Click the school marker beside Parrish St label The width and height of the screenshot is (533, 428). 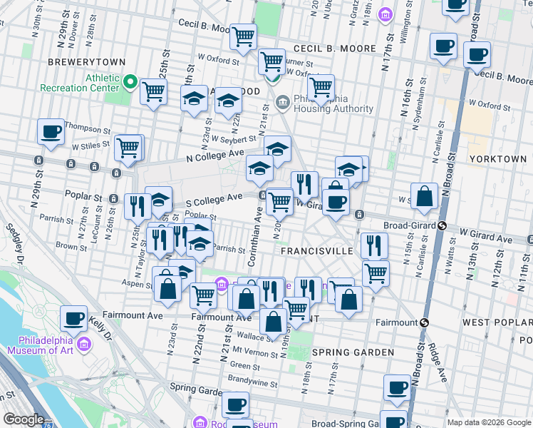(x=200, y=243)
